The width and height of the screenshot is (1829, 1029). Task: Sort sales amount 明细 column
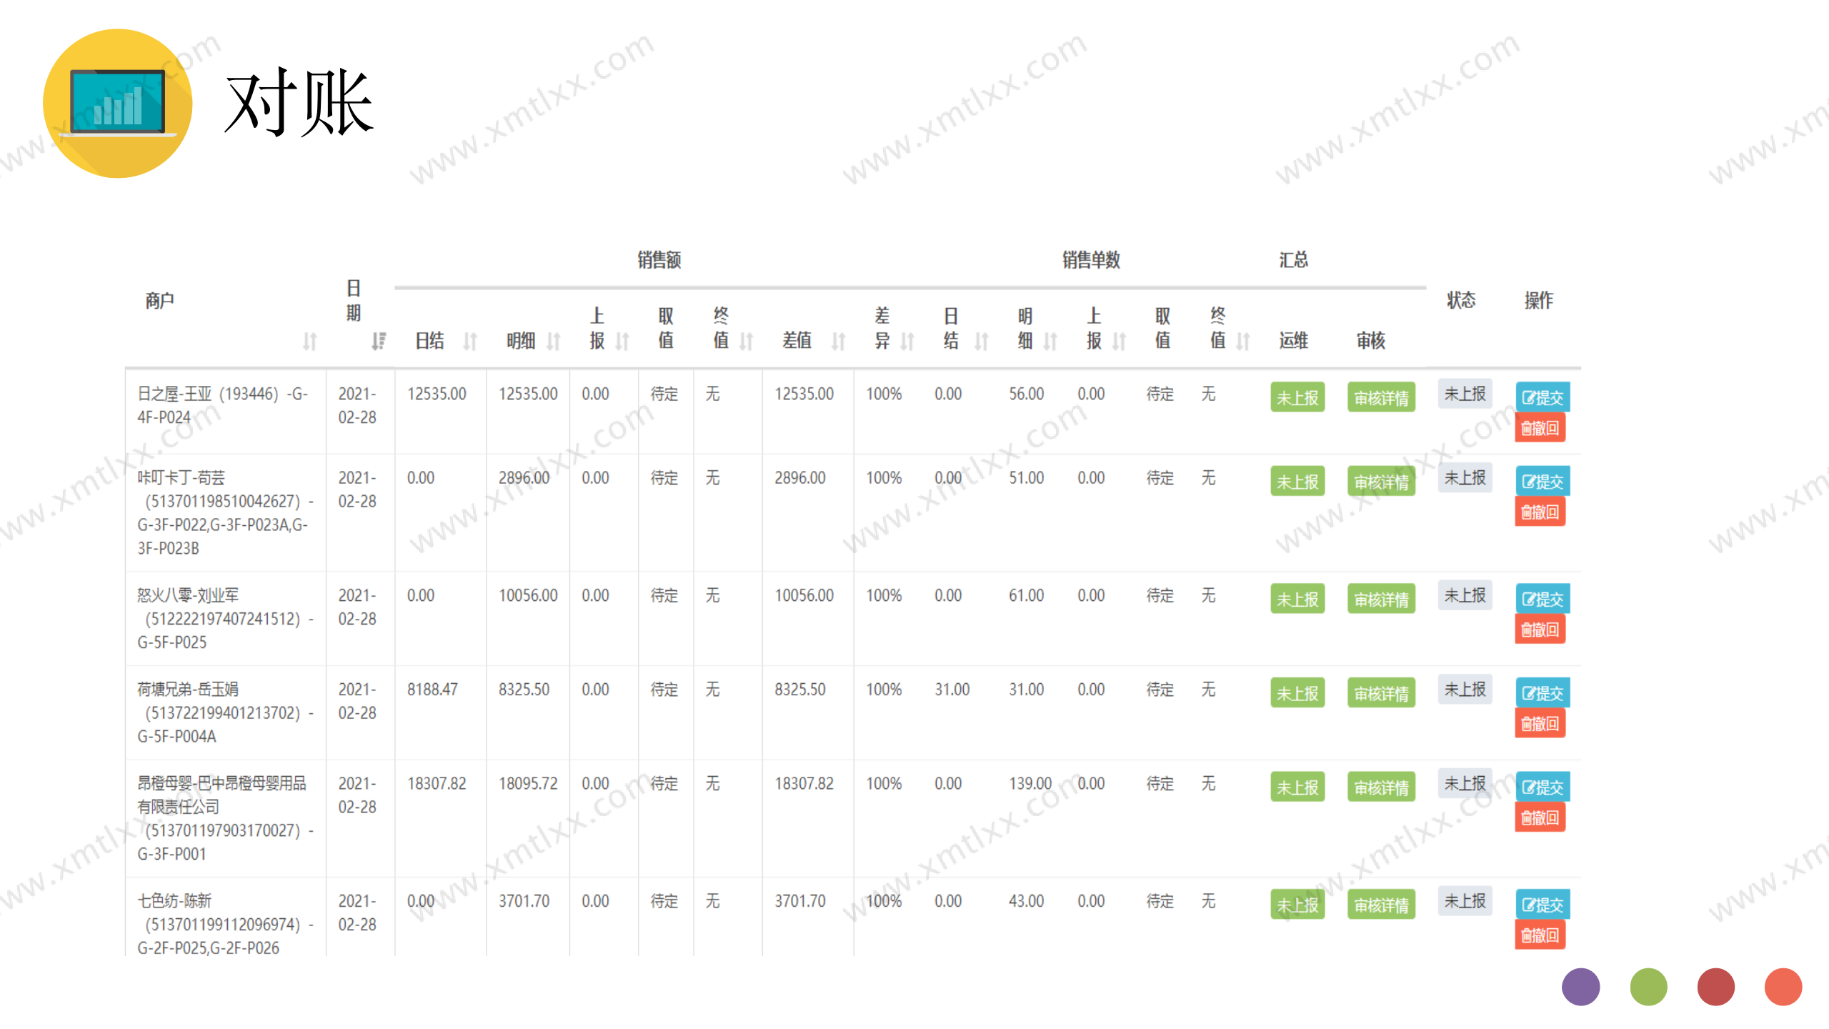click(x=554, y=342)
